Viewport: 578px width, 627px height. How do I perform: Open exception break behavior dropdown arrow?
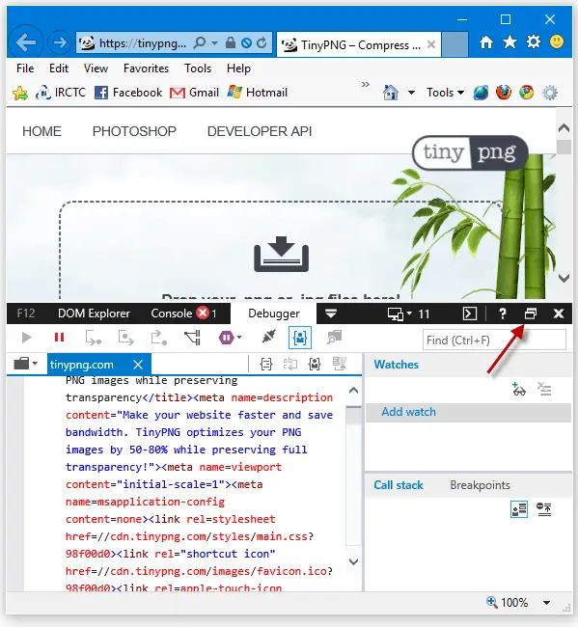[239, 338]
